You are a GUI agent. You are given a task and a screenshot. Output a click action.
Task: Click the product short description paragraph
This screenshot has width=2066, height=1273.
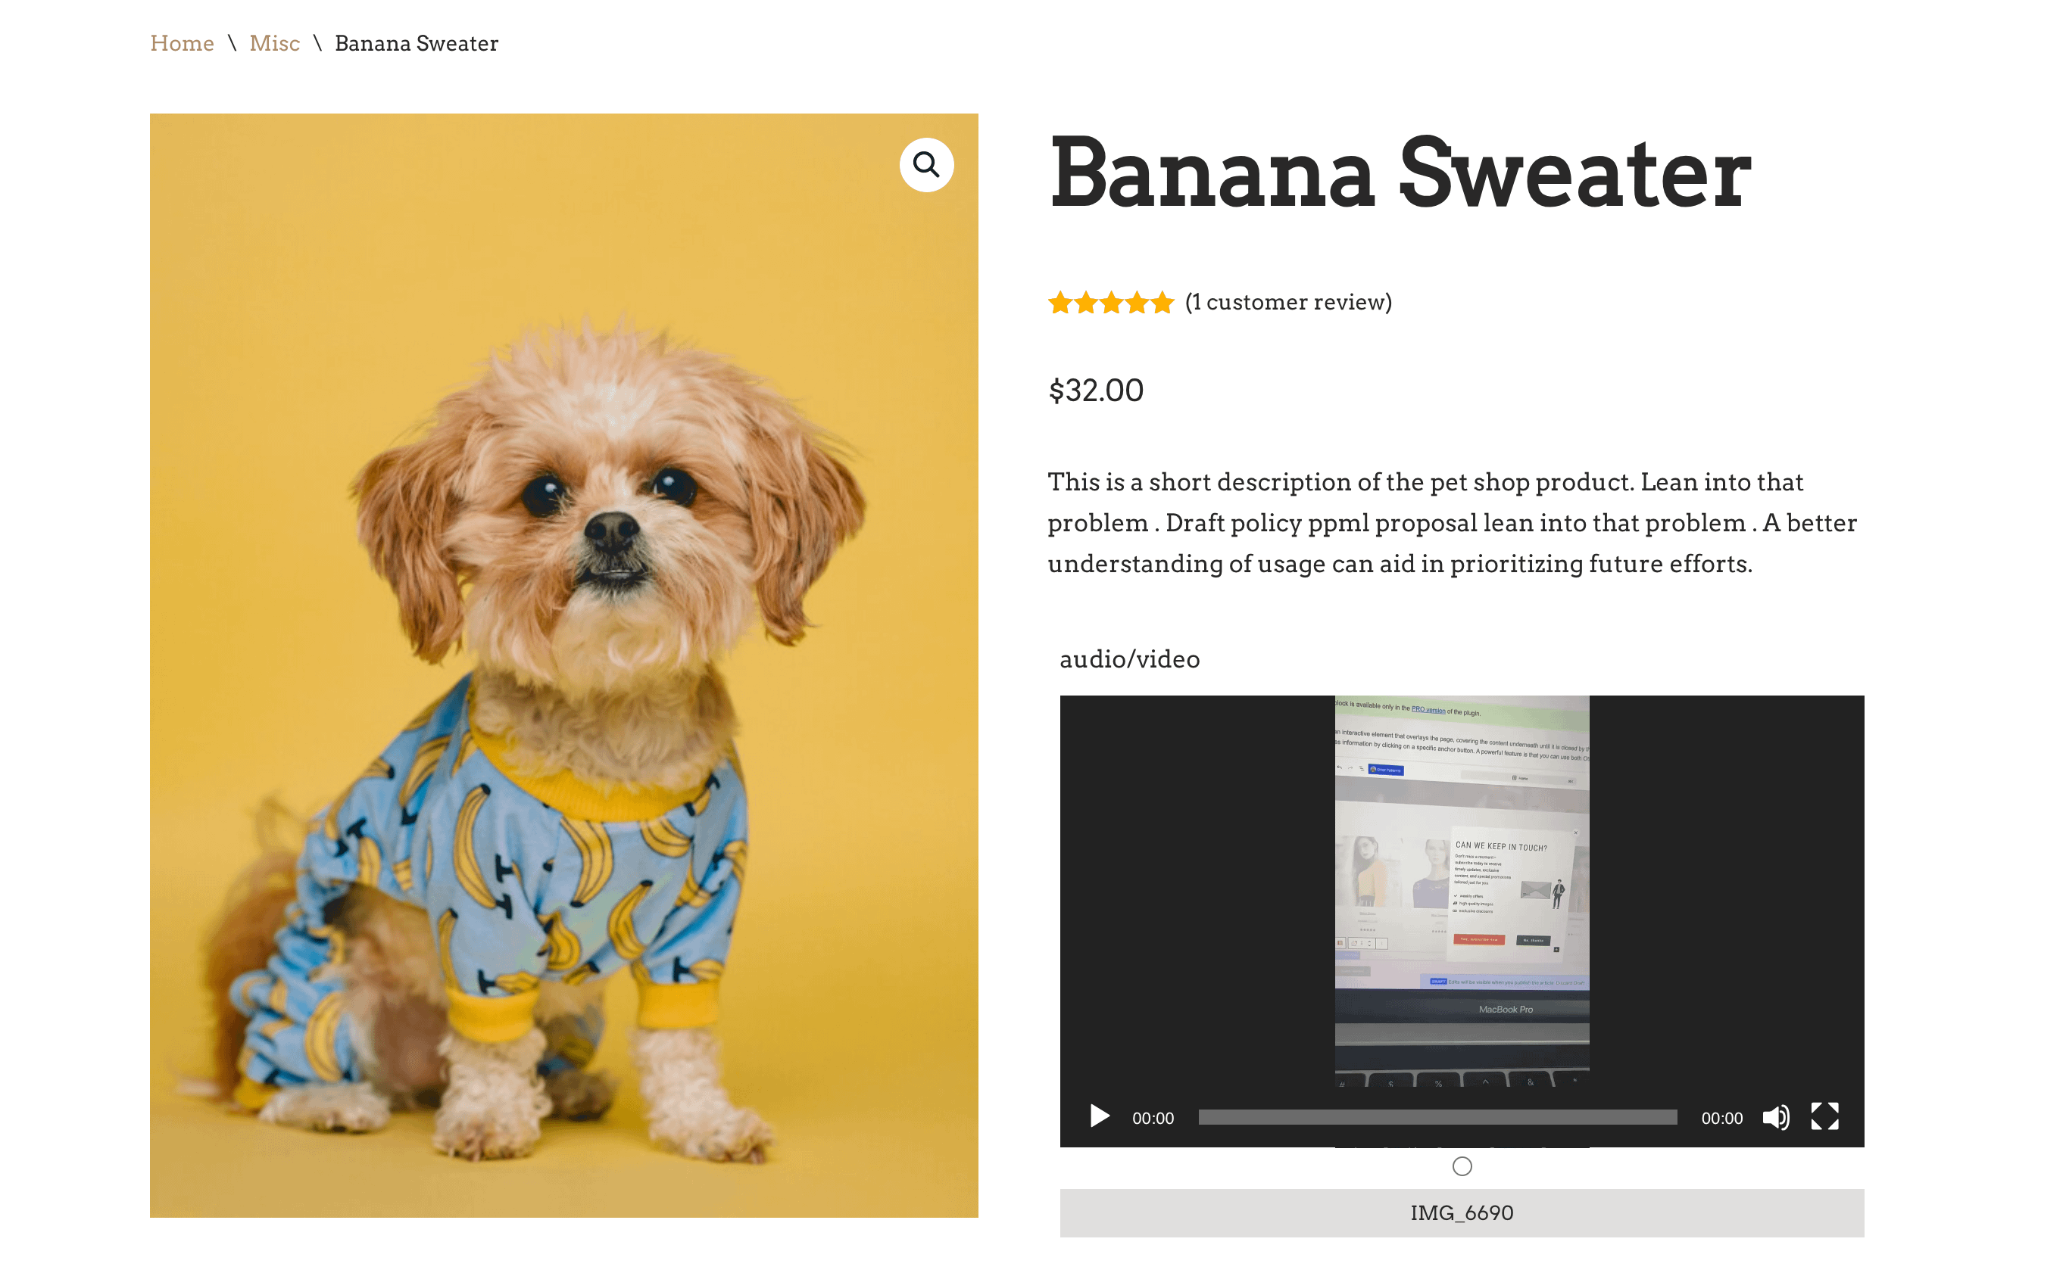coord(1450,522)
